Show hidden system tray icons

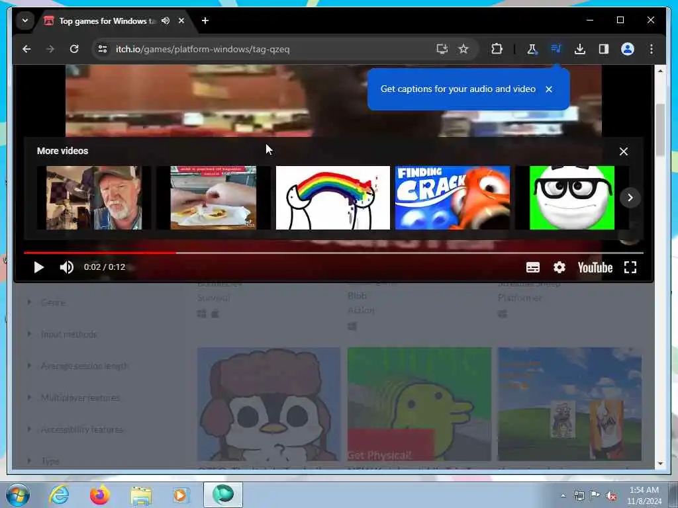[563, 495]
